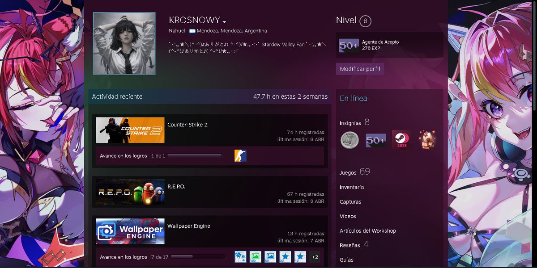
Task: Click the Wallpaper Engine achievement progress bar
Action: tap(198, 257)
